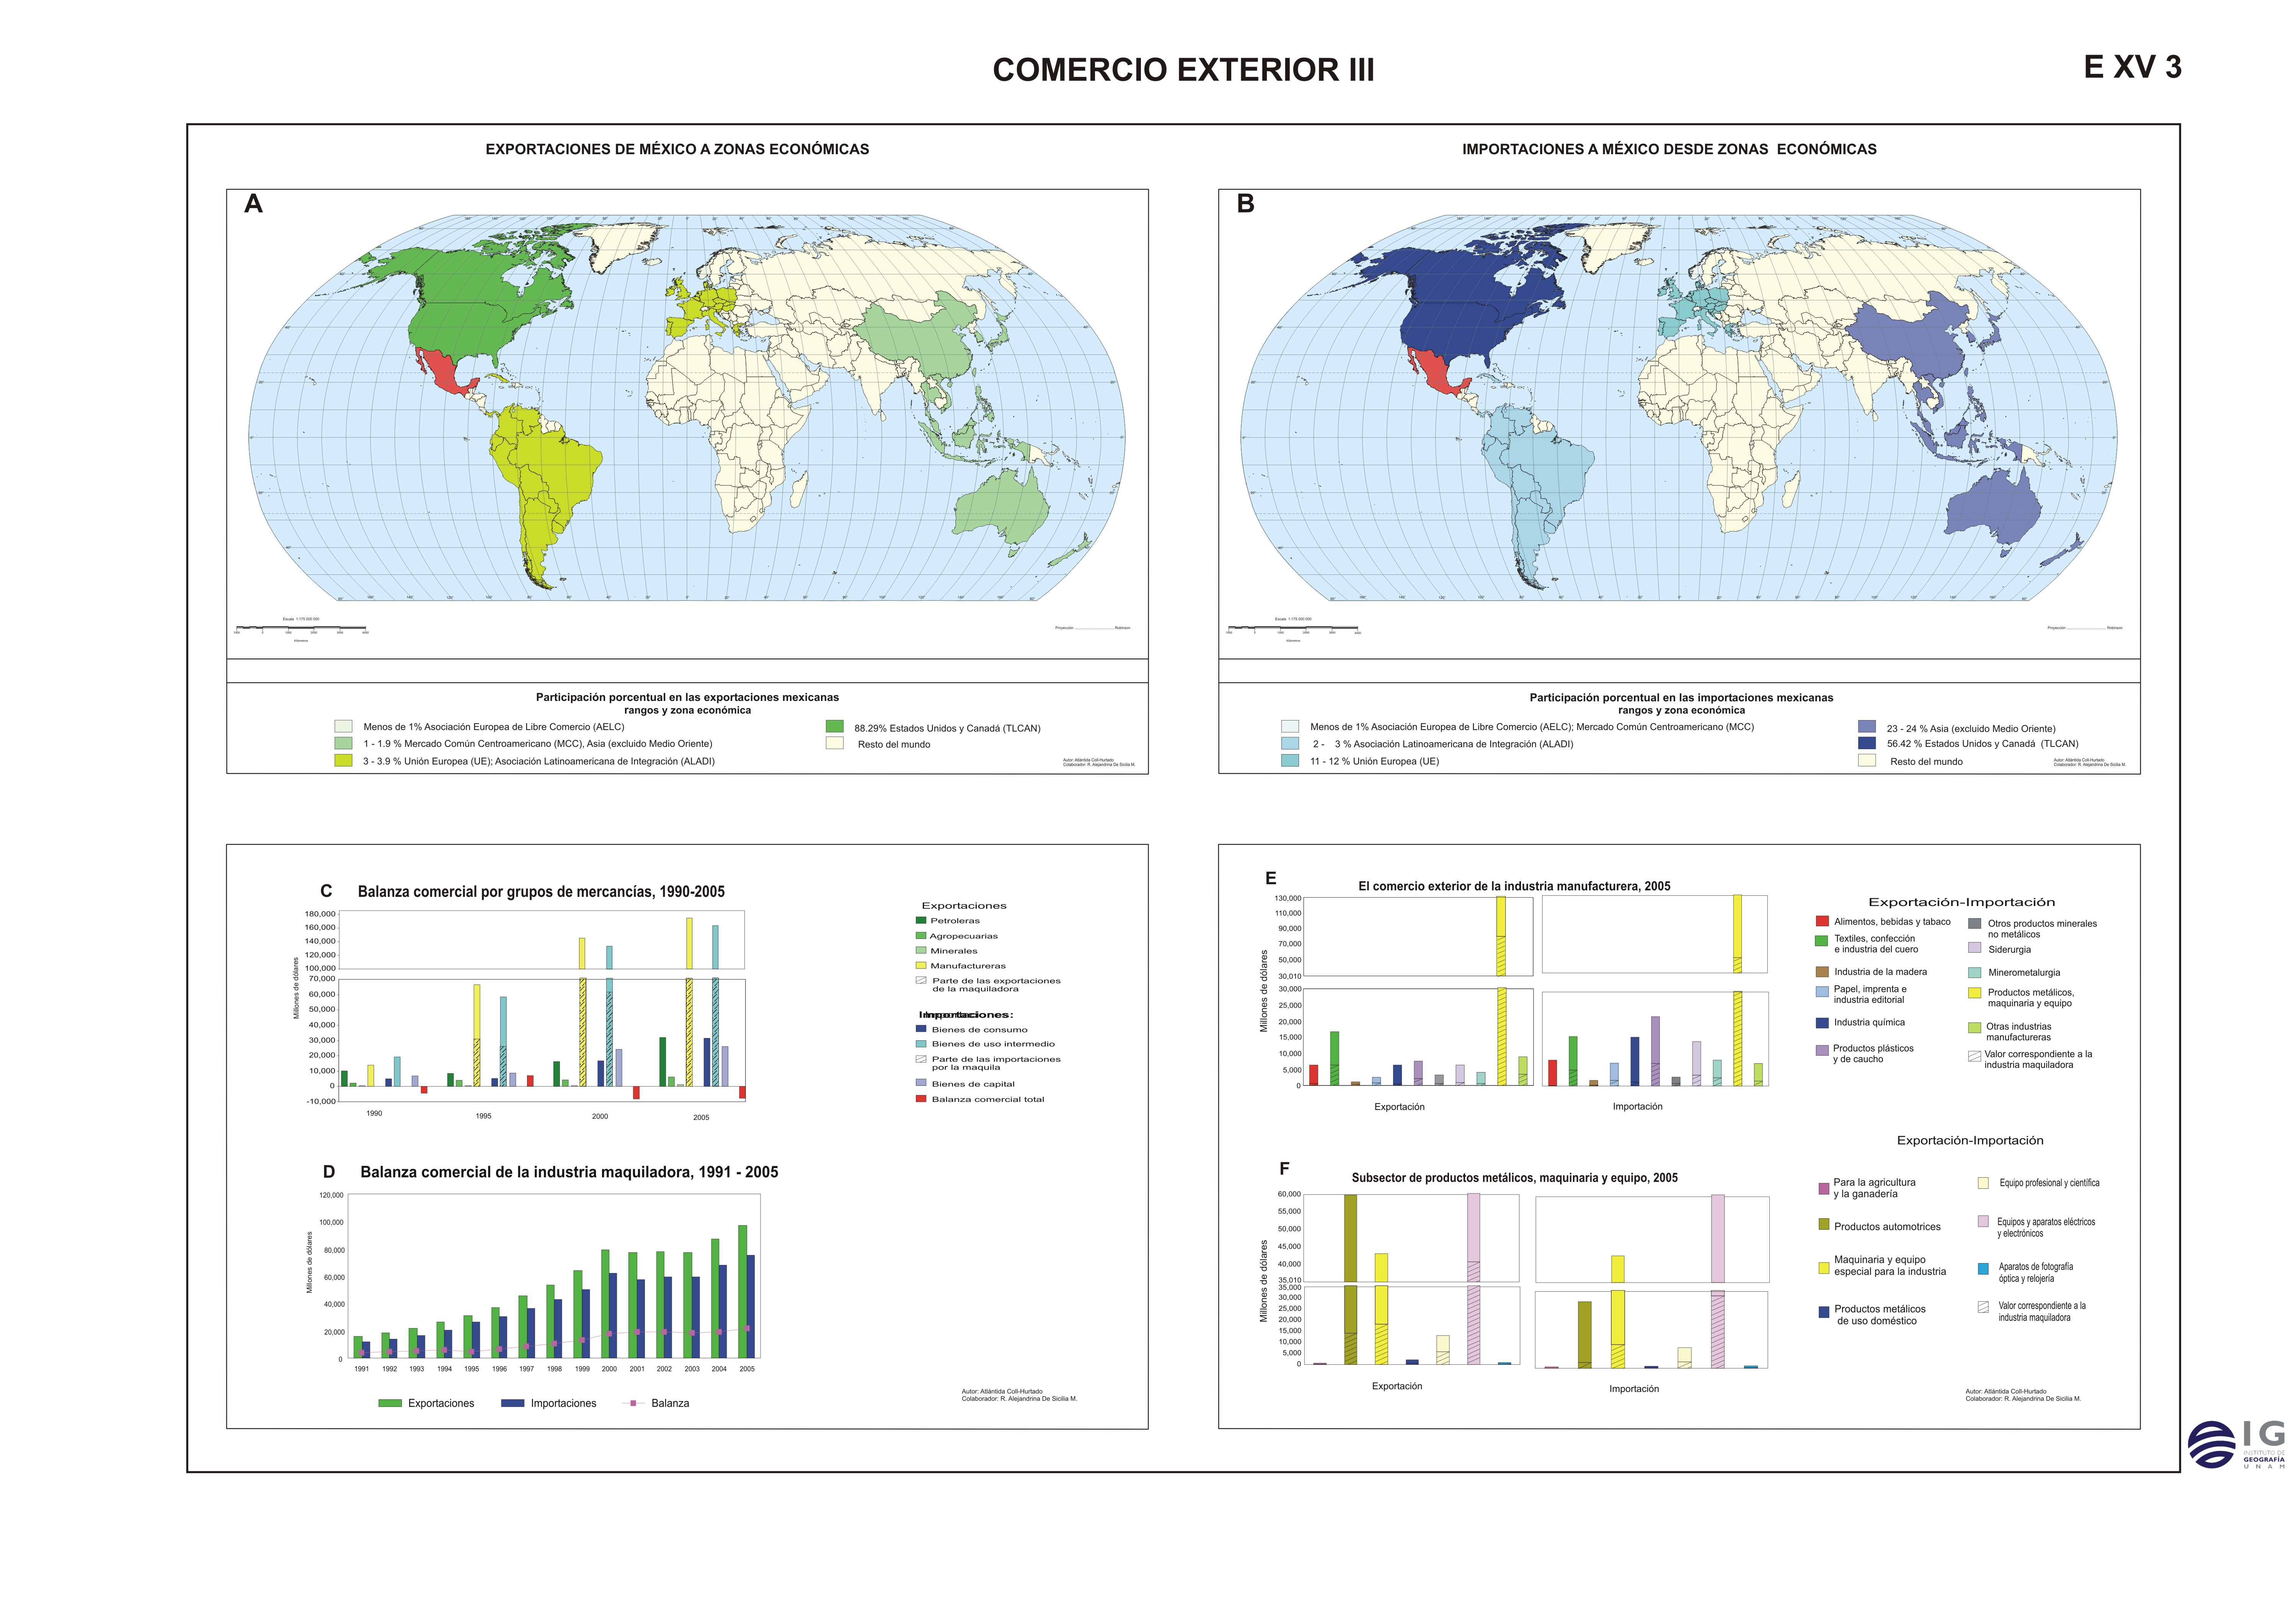Click the blue Importaciones legend swatch under chart D

(x=512, y=1403)
